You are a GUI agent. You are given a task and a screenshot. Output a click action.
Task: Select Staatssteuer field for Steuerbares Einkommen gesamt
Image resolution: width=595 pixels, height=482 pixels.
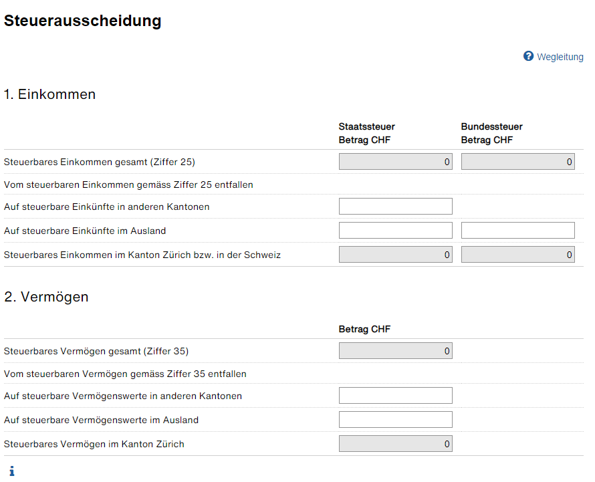(x=395, y=162)
